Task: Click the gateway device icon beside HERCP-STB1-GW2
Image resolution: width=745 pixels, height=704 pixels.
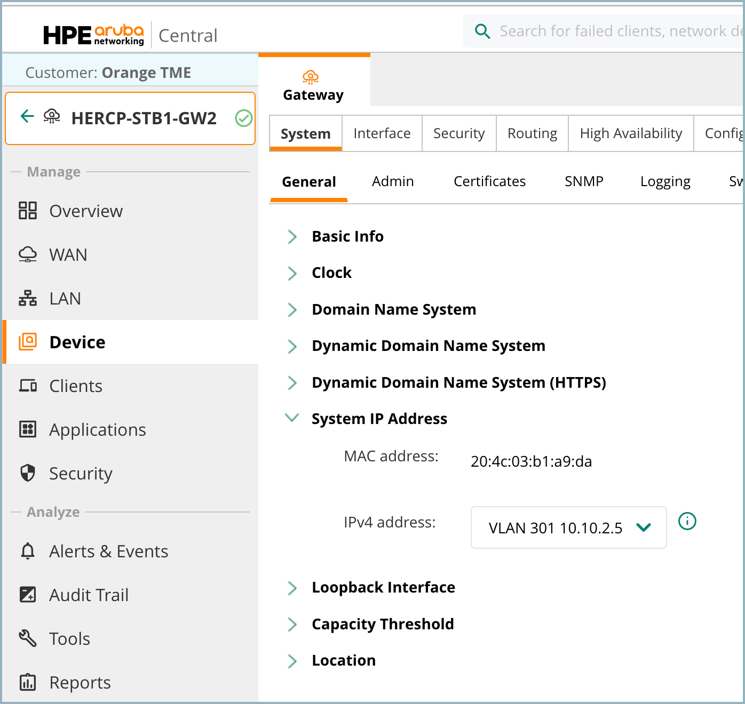Action: click(x=52, y=116)
